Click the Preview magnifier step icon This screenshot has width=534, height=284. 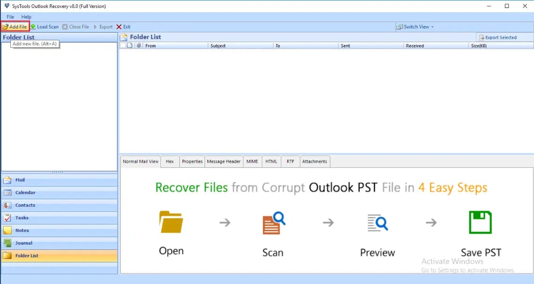click(x=378, y=223)
